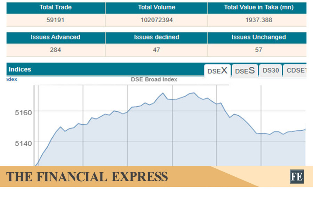Click Total Value in Taka header
The width and height of the screenshot is (313, 208).
pyautogui.click(x=257, y=7)
